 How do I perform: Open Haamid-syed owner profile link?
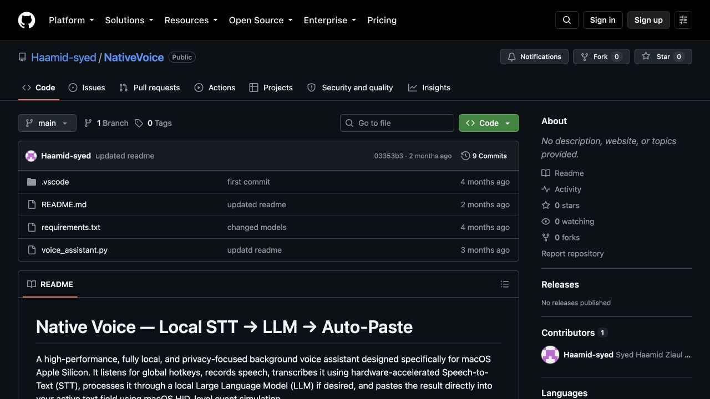pyautogui.click(x=64, y=57)
